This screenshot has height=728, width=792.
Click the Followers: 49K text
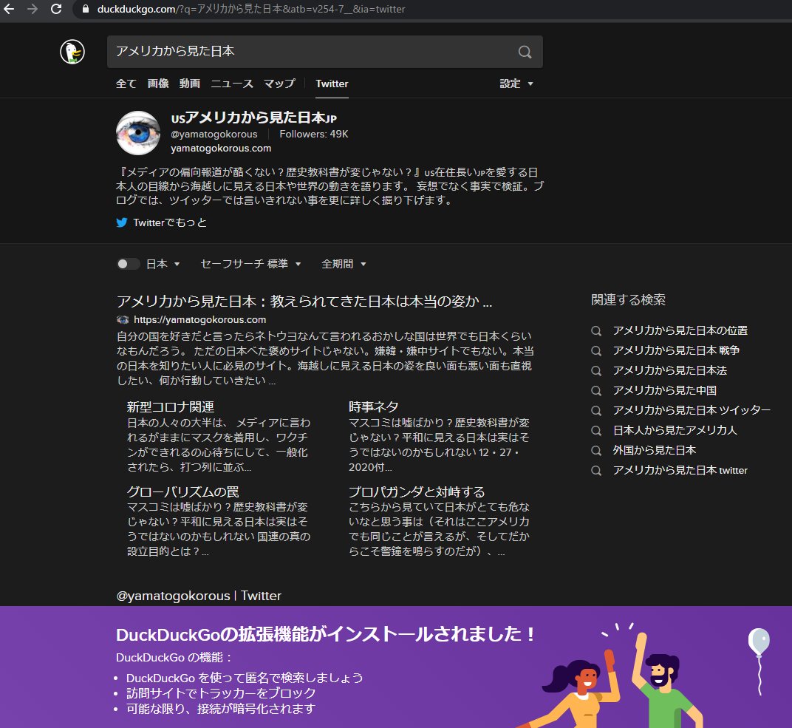tap(314, 134)
